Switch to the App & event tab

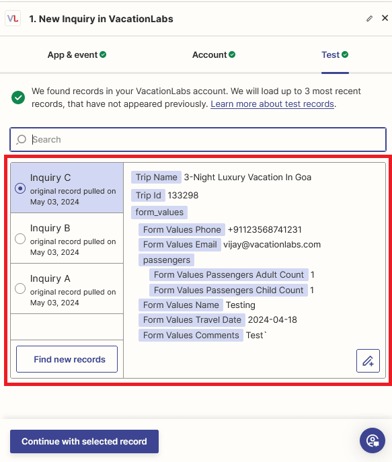pos(77,54)
